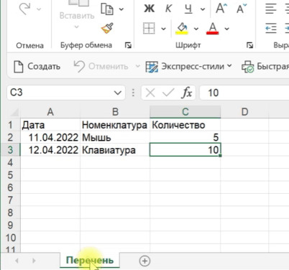Confirm formula entry checkmark icon
The image size is (289, 270).
tap(168, 93)
